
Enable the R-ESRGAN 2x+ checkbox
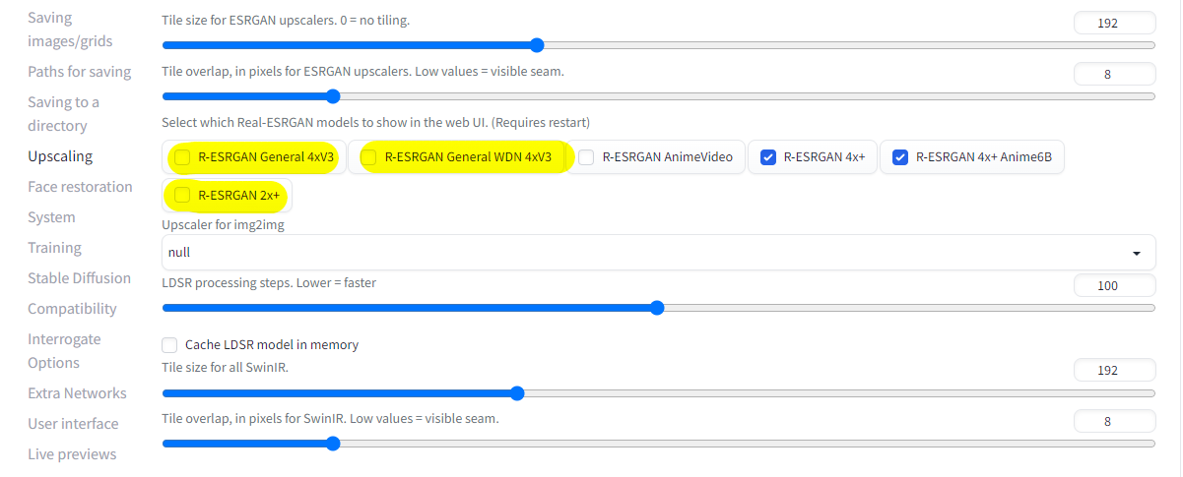182,196
